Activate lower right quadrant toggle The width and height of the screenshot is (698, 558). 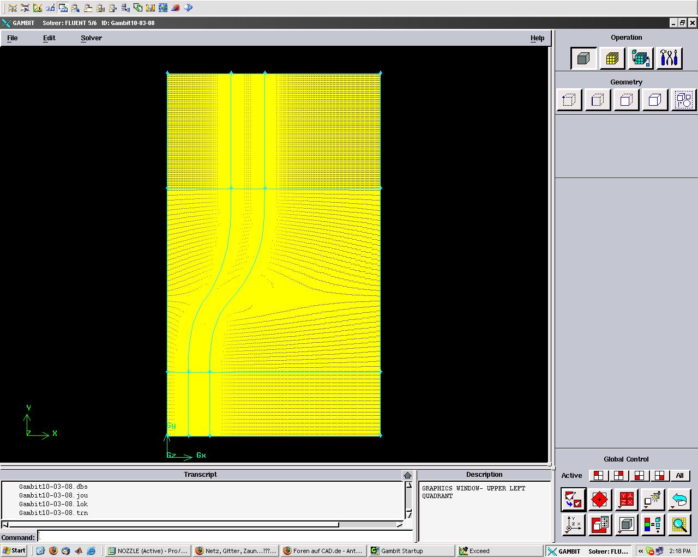(659, 476)
